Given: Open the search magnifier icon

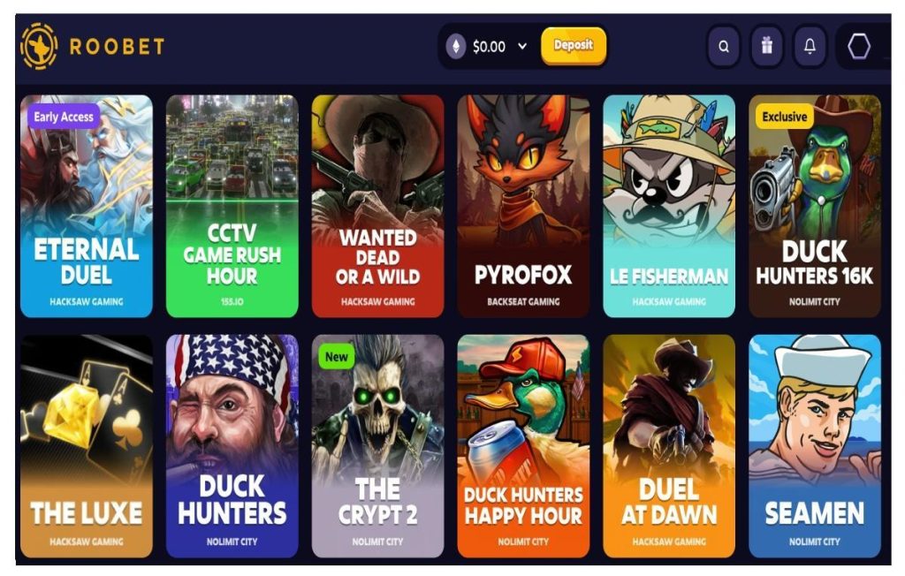Looking at the screenshot, I should [723, 46].
